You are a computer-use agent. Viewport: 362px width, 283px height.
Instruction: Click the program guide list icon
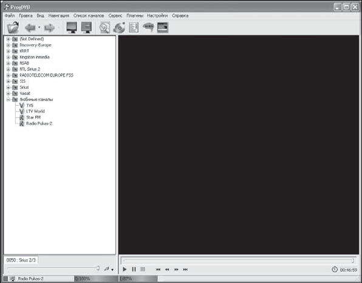coord(134,27)
